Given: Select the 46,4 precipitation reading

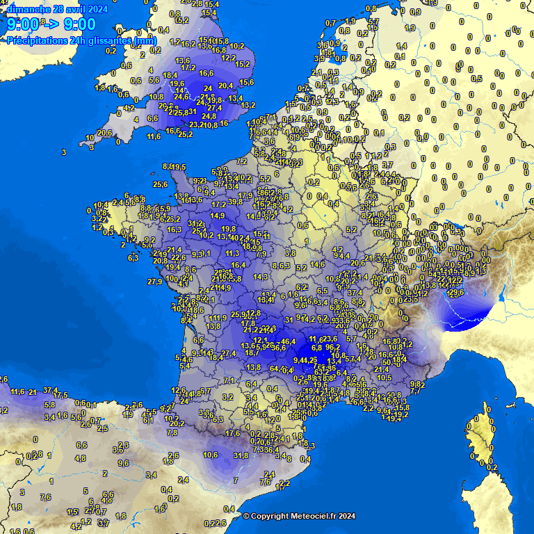Looking at the screenshot, I should (x=288, y=341).
